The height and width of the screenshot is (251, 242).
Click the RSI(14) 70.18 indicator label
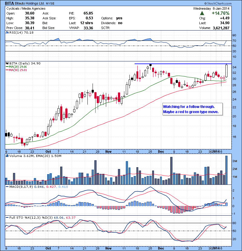tap(21, 32)
